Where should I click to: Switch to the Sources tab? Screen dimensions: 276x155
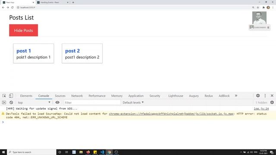60,96
